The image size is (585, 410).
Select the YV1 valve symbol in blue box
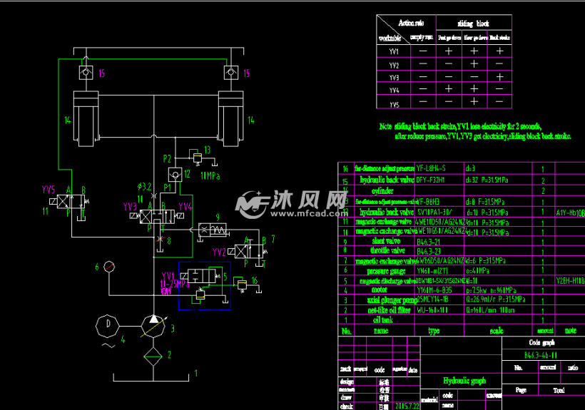pos(200,276)
